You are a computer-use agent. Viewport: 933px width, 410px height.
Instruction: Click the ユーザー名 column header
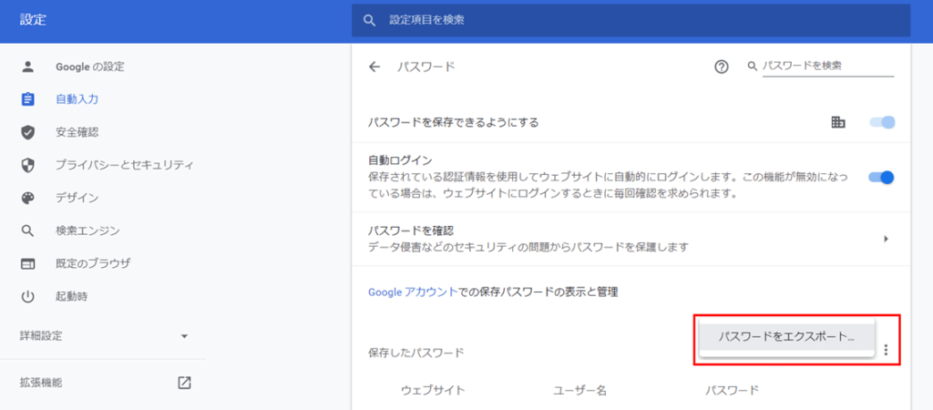tap(580, 390)
